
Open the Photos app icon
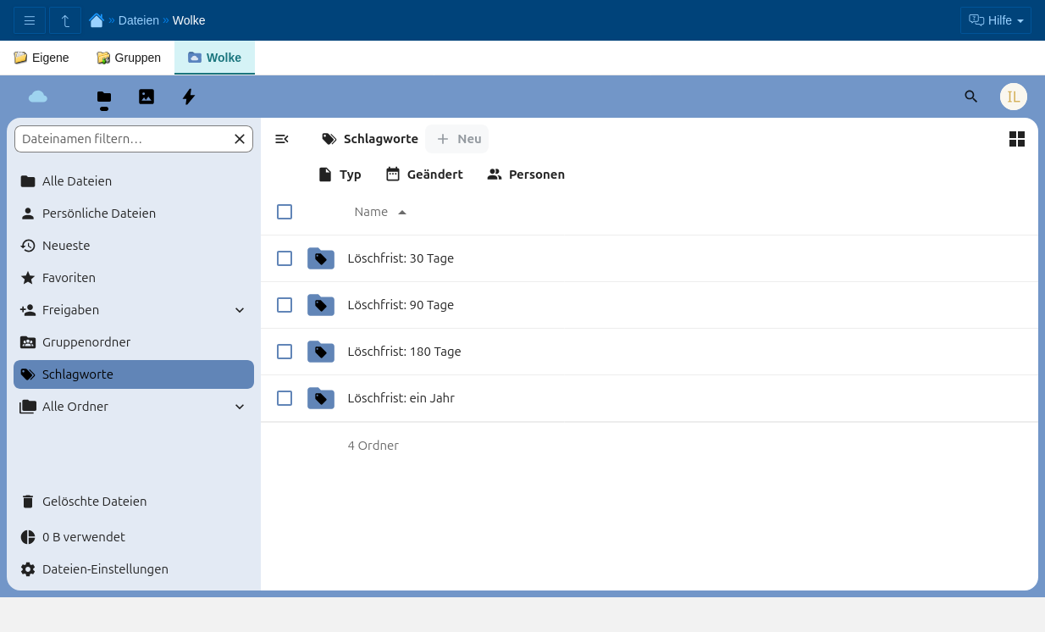(x=147, y=97)
